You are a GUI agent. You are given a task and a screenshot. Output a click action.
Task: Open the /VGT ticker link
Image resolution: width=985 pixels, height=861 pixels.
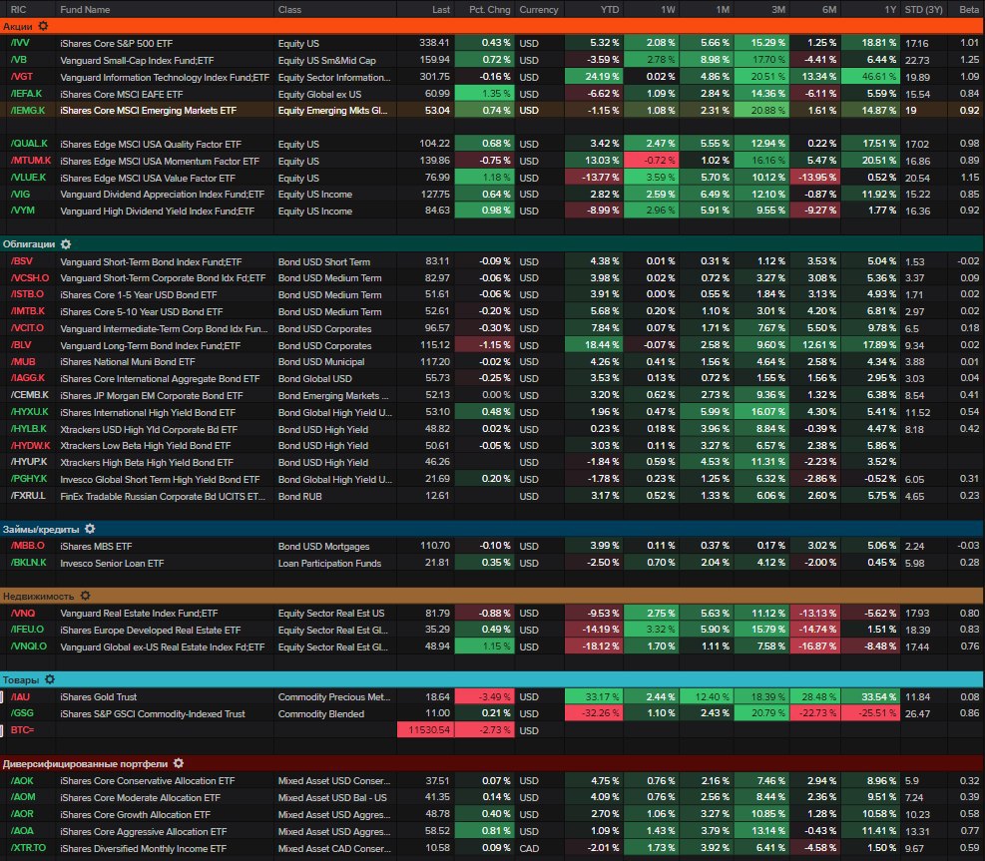coord(21,77)
